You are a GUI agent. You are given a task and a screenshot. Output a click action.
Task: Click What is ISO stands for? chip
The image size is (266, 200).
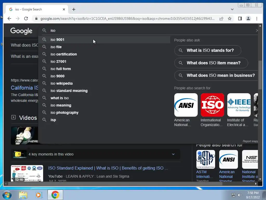[208, 51]
